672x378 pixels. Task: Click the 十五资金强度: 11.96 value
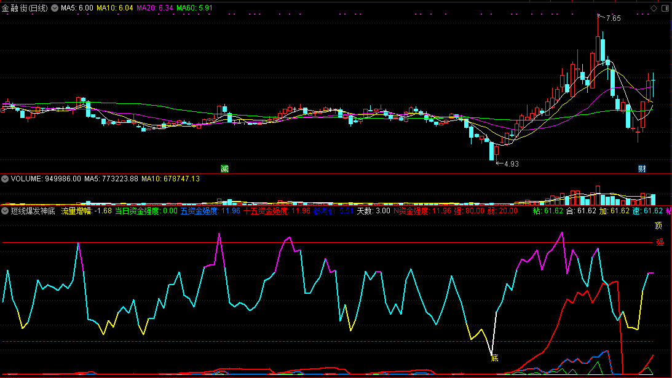pos(277,211)
